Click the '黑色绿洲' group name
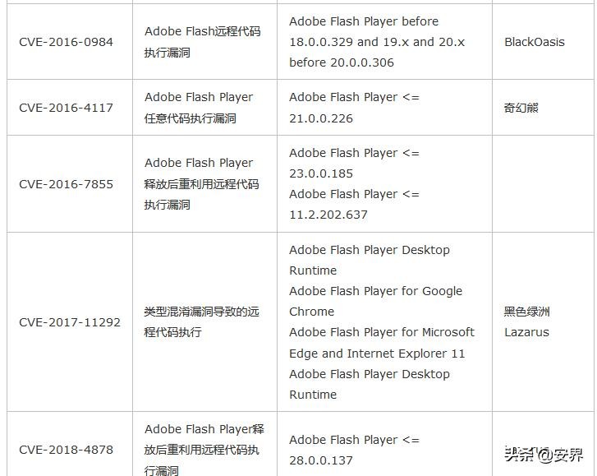Image resolution: width=597 pixels, height=476 pixels. [527, 312]
